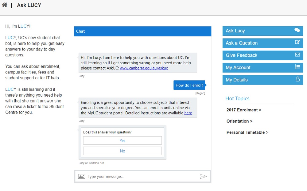Select the Give Feedback button
This screenshot has height=191, width=307.
pyautogui.click(x=262, y=55)
